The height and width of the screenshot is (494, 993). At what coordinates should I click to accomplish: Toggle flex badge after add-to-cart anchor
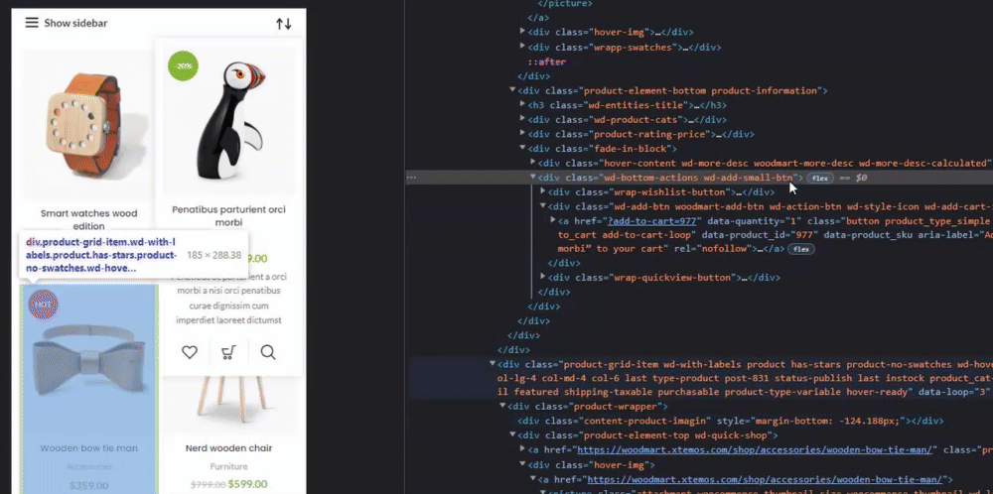(x=800, y=249)
